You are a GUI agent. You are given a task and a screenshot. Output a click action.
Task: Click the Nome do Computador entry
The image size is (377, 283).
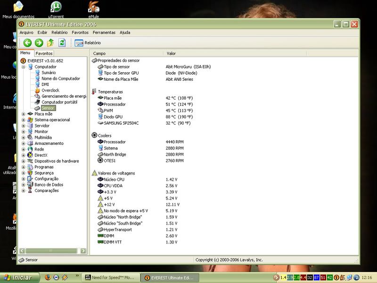pyautogui.click(x=61, y=78)
